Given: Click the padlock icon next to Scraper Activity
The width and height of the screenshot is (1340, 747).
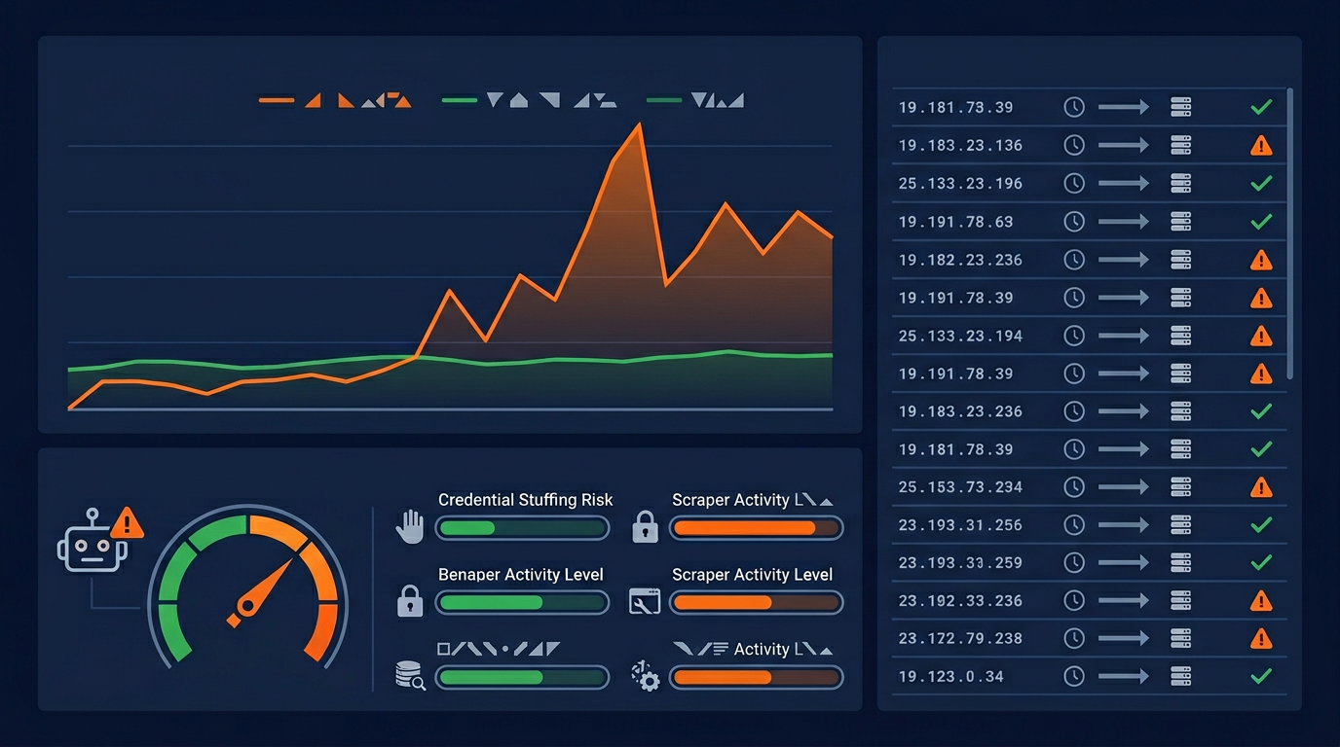Looking at the screenshot, I should click(x=645, y=526).
